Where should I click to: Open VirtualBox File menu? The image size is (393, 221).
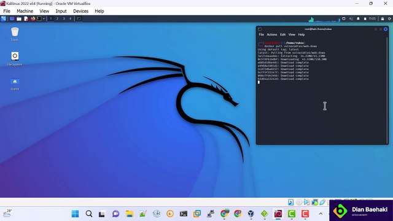pos(7,11)
